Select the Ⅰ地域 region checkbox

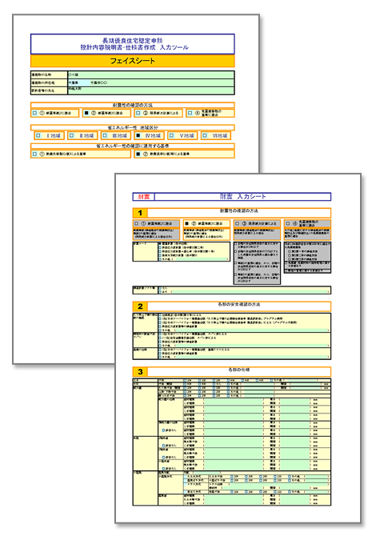[38, 136]
